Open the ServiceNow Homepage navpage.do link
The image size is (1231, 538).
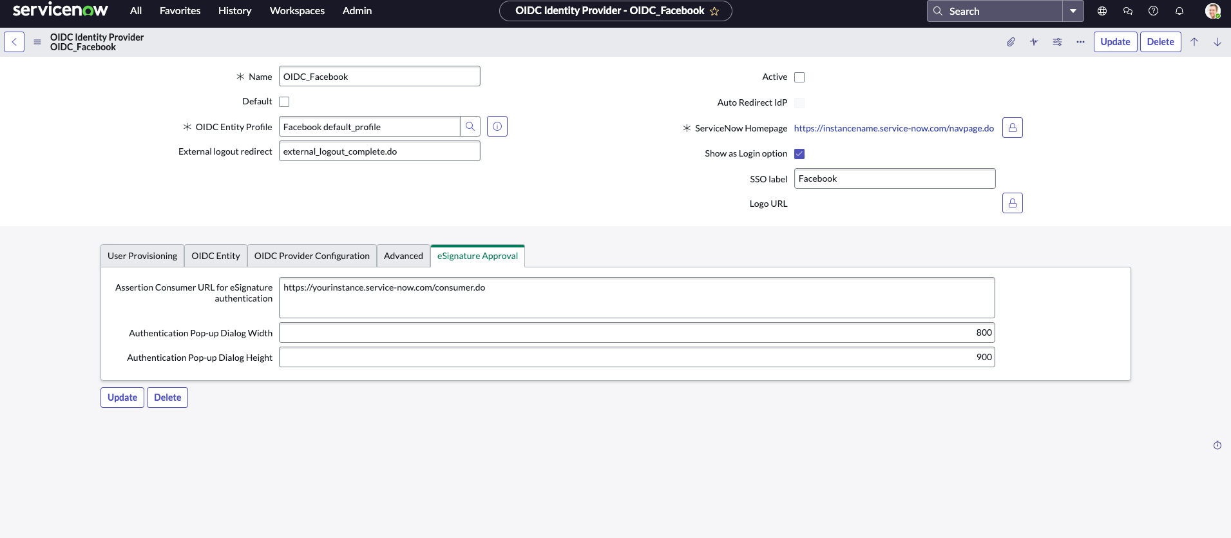(894, 128)
